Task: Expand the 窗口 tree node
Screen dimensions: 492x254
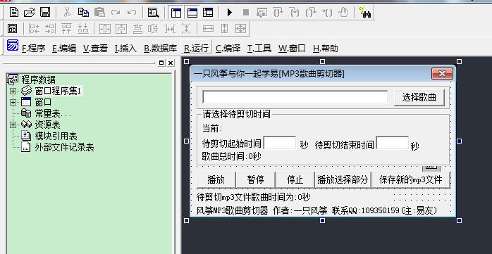Action: pos(13,103)
